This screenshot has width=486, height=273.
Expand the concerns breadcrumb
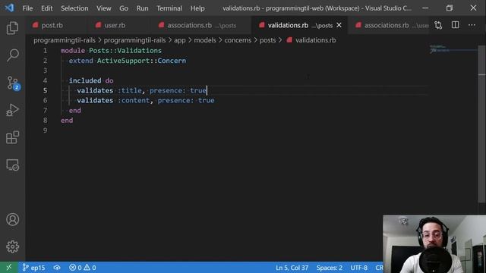tap(238, 40)
